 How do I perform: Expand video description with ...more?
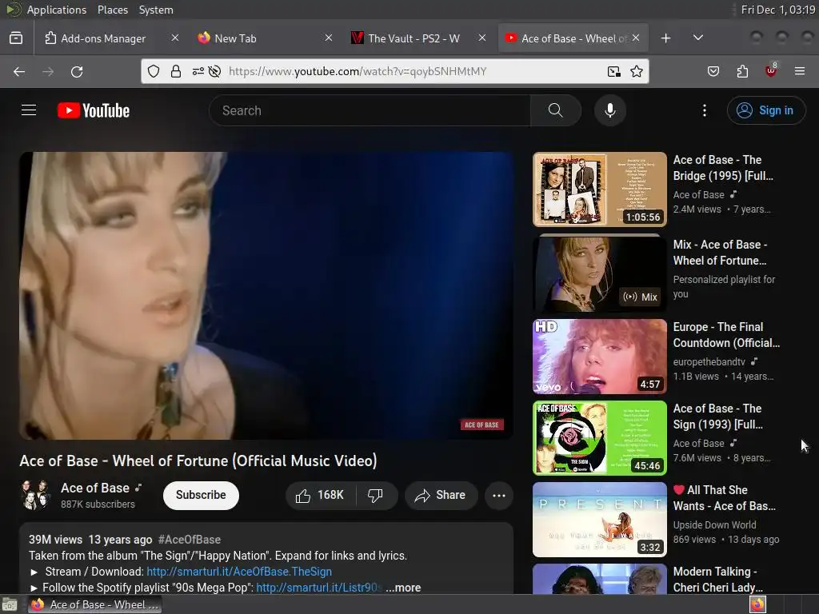click(x=403, y=588)
